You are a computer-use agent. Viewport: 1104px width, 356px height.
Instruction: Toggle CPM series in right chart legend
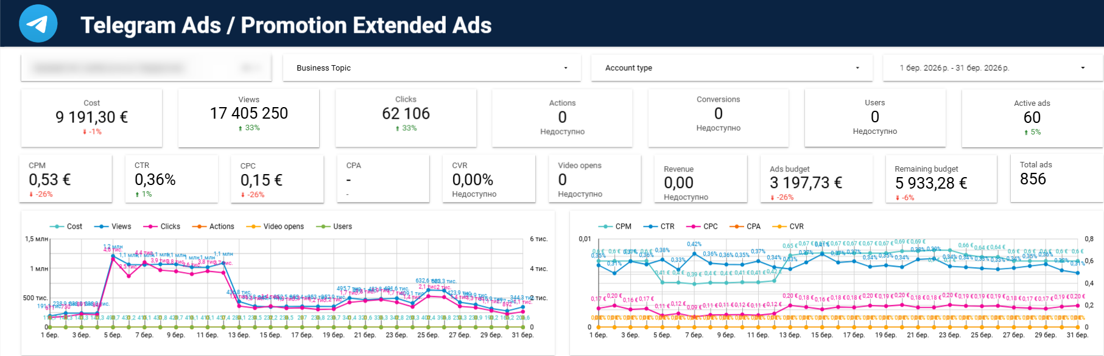(616, 226)
